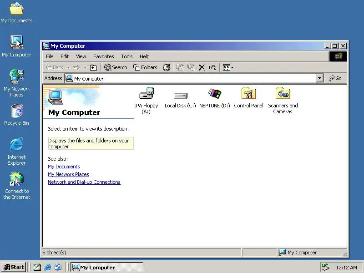Launch Outlook Express from quick launch
364x273 pixels.
coord(58,268)
